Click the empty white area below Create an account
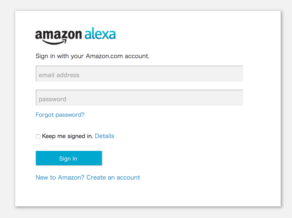 (147, 194)
